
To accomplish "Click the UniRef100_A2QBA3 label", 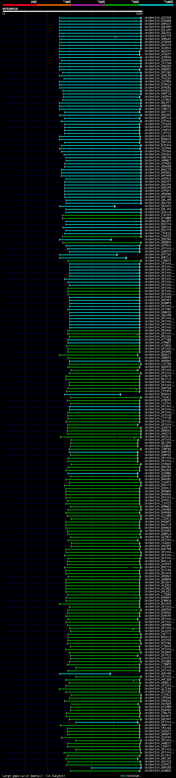I will click(x=158, y=771).
